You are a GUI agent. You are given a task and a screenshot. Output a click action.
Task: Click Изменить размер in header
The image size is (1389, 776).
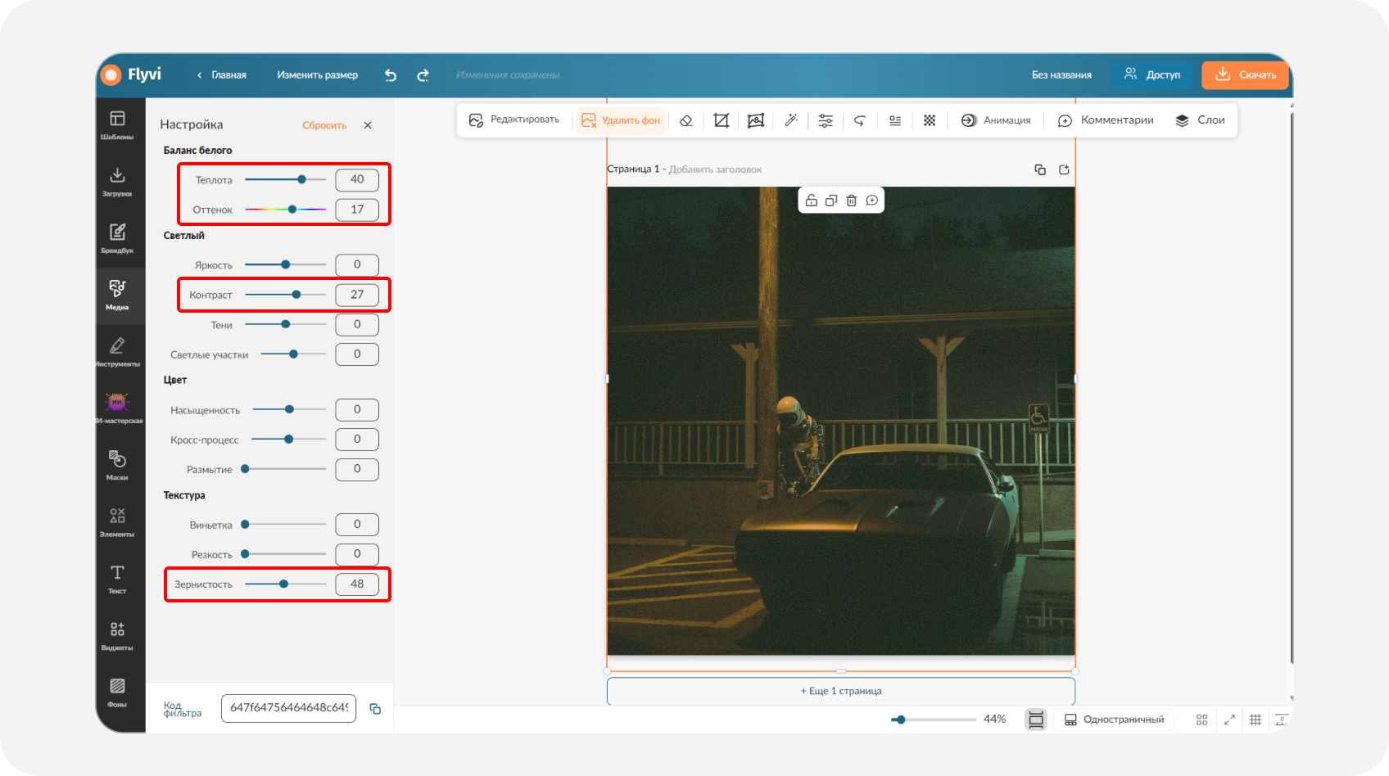(x=317, y=75)
